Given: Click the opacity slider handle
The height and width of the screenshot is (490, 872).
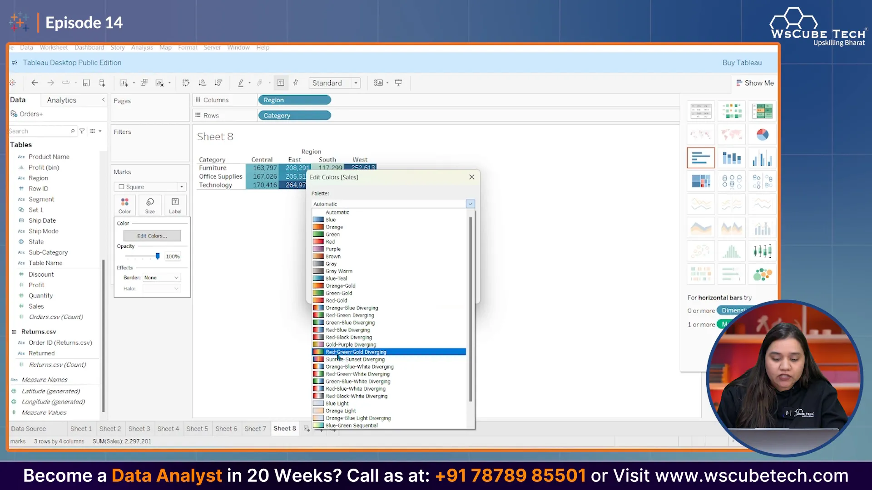Looking at the screenshot, I should (x=158, y=256).
